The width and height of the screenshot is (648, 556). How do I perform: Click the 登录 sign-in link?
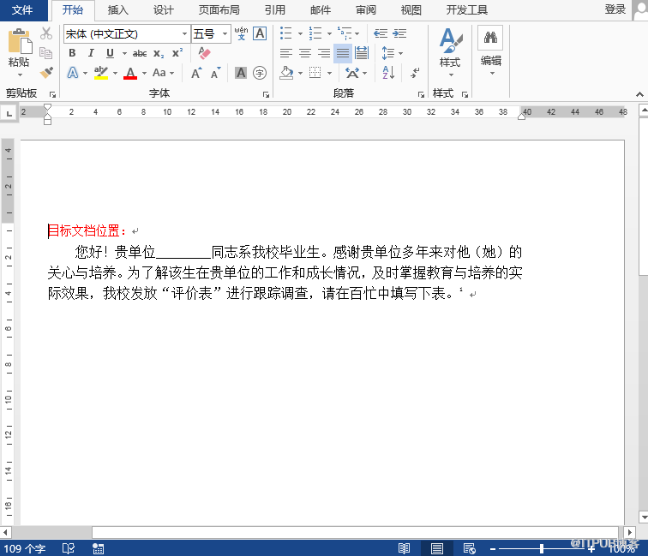[615, 9]
